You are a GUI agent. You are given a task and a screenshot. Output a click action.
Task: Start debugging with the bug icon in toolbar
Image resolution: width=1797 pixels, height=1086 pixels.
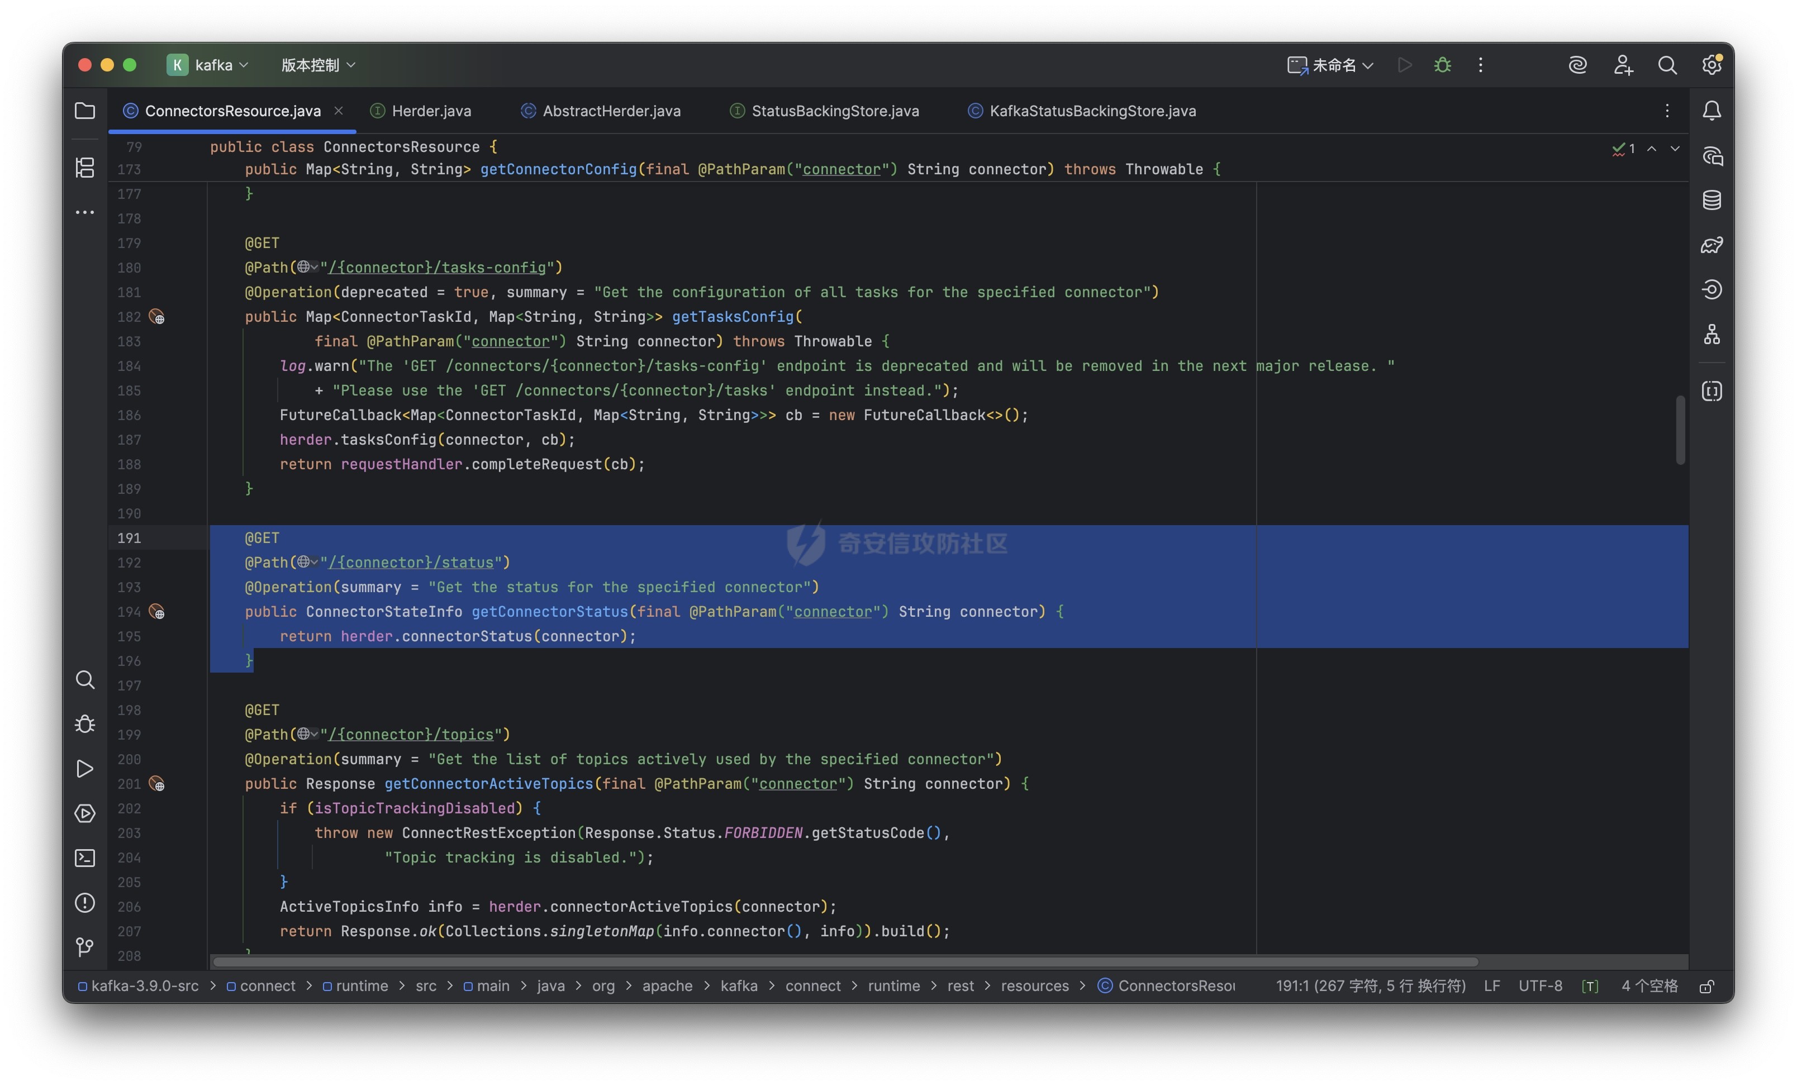coord(1443,65)
